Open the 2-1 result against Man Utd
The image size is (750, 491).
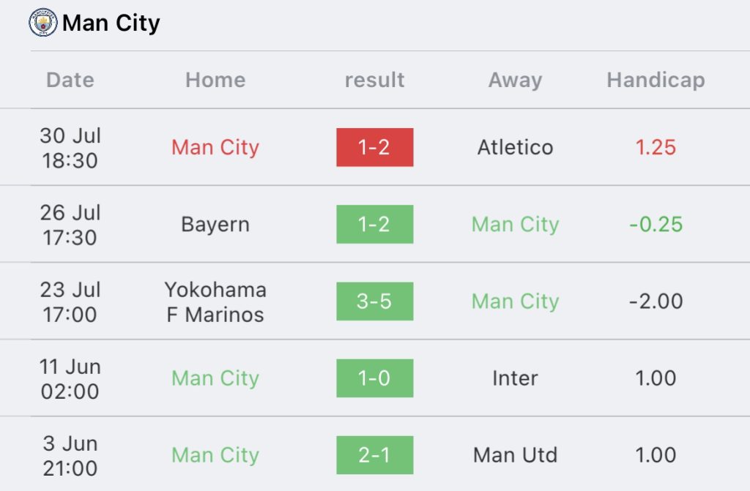click(374, 455)
